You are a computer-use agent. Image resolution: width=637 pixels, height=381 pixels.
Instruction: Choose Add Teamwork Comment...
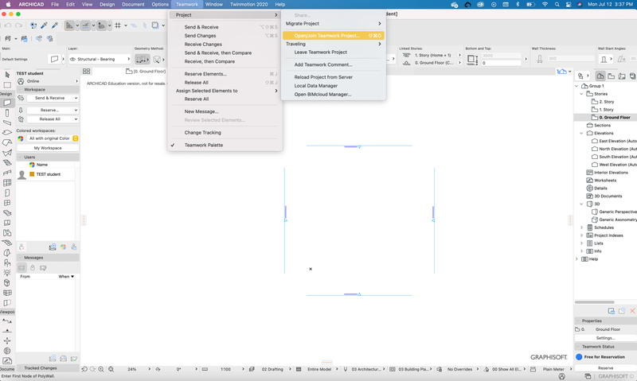(333, 64)
